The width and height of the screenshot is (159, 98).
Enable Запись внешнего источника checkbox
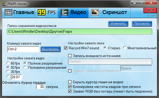pyautogui.click(x=70, y=56)
